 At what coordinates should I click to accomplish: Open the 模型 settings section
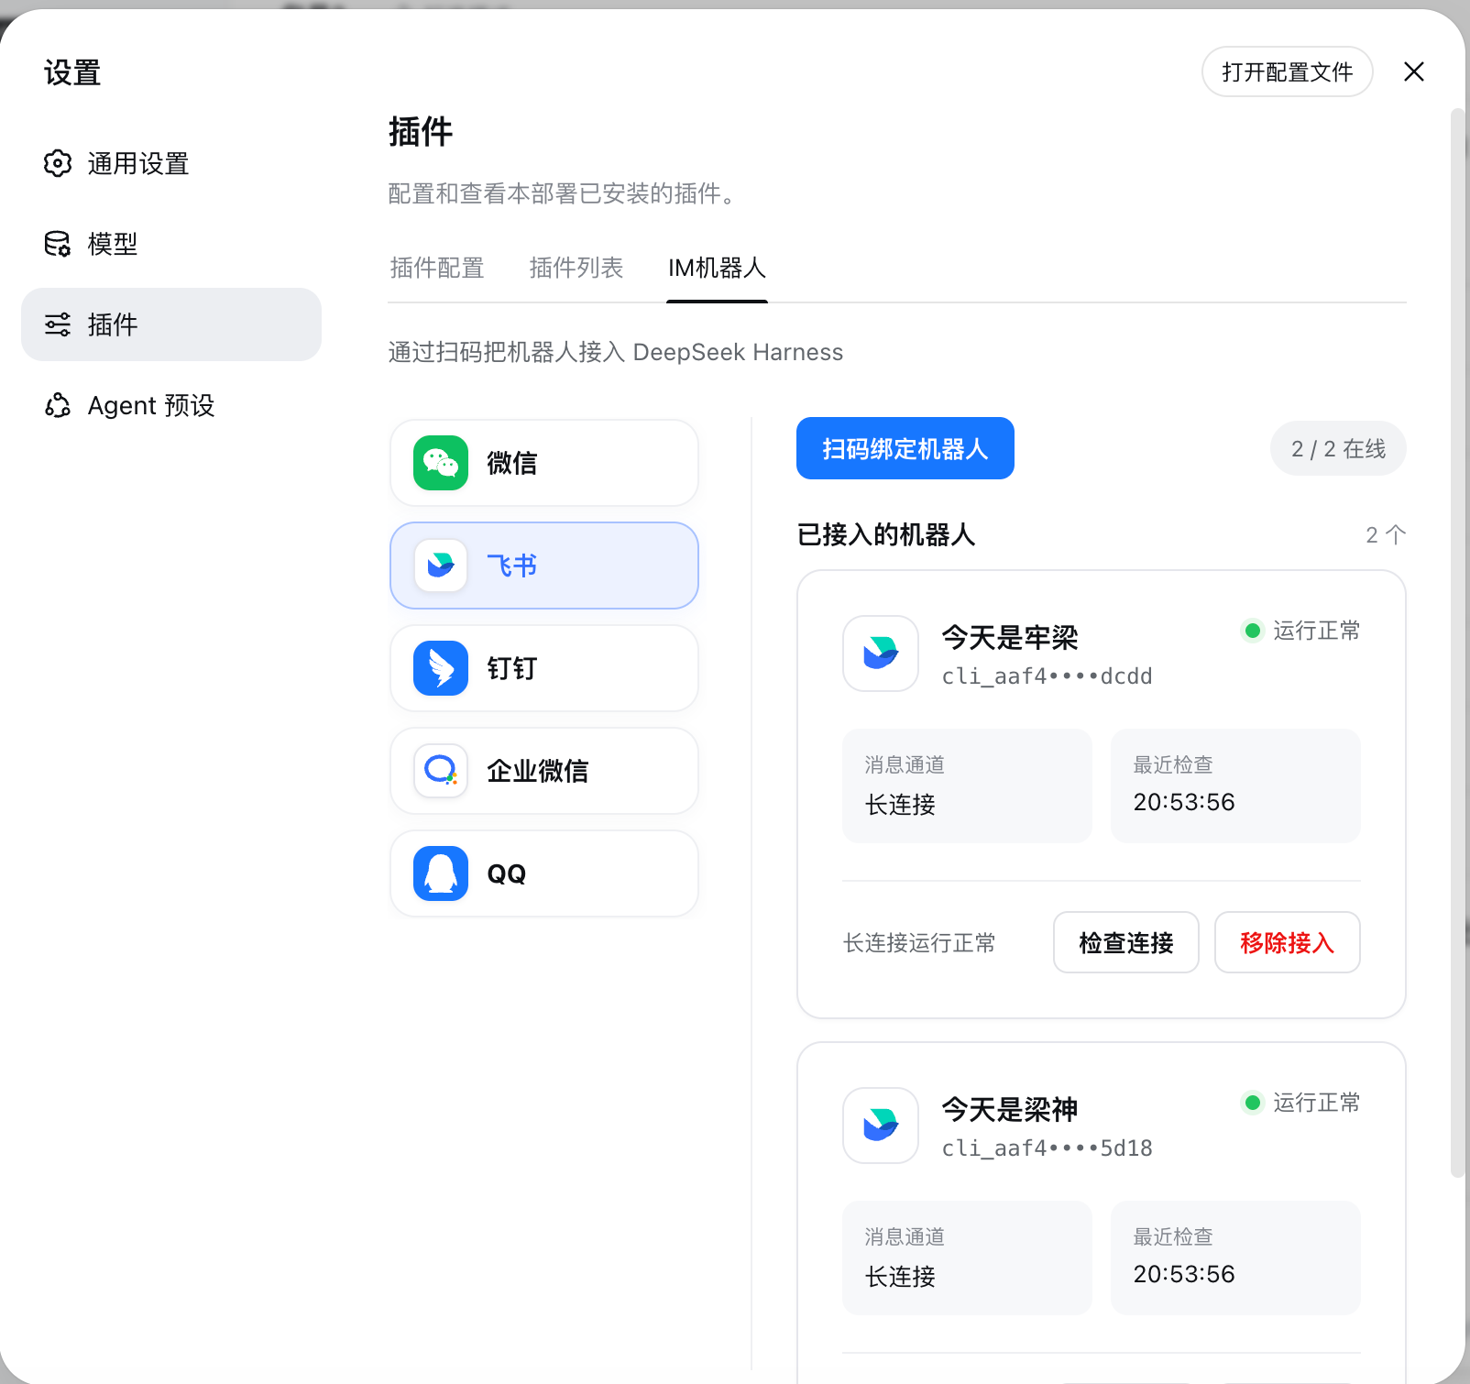pyautogui.click(x=171, y=244)
